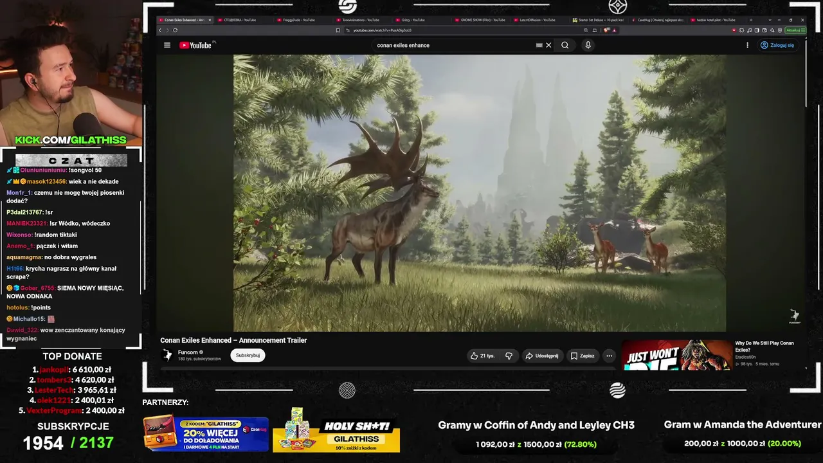Screen dimensions: 823x463
Task: Click top donor jankopl1's 6 610,00 zł entry
Action: 71,370
